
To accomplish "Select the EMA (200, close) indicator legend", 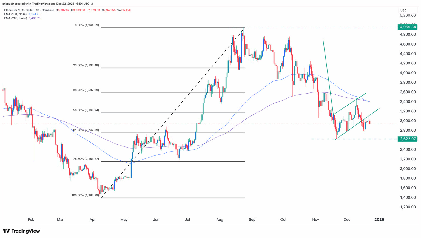I will [16, 18].
